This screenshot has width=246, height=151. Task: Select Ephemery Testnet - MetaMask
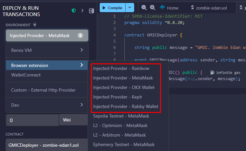point(124,144)
